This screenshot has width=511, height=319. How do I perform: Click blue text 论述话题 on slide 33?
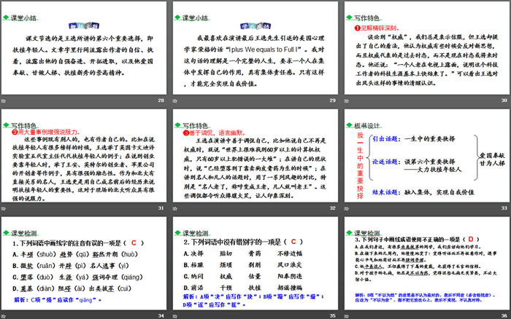[x=385, y=162]
